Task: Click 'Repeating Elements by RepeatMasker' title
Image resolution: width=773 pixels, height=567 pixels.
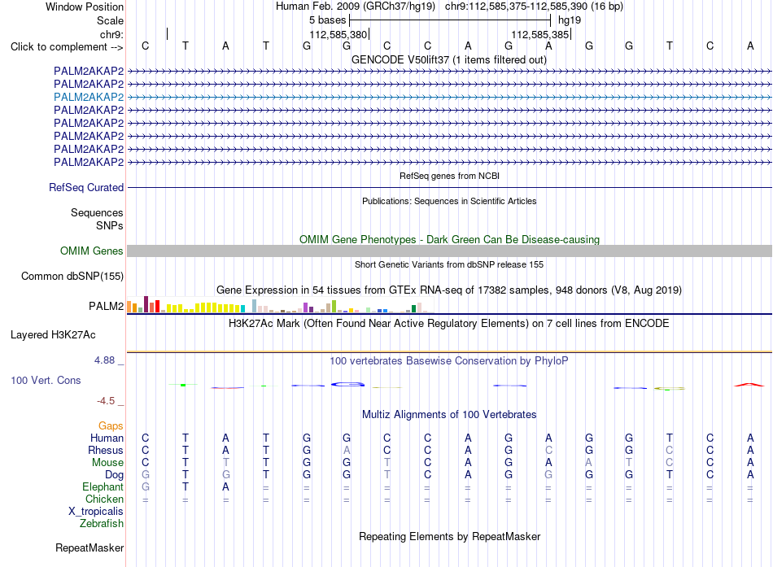Action: tap(449, 536)
